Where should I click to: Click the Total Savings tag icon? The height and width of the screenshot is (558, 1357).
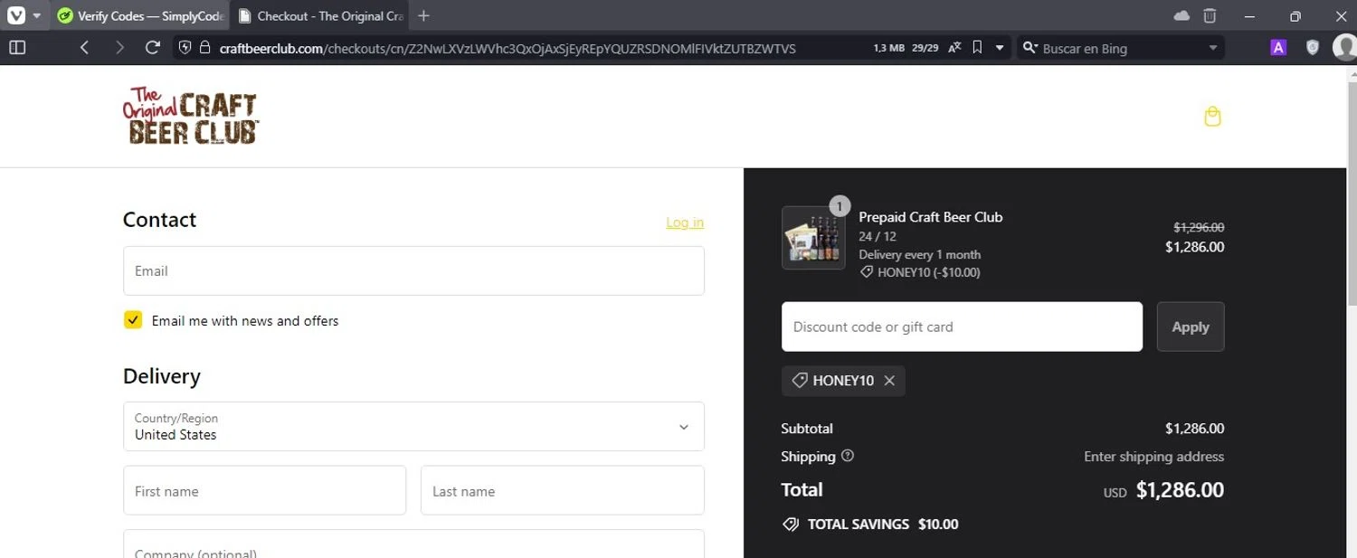click(x=791, y=524)
